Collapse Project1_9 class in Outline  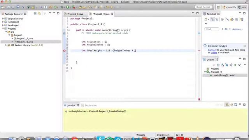tap(205, 72)
